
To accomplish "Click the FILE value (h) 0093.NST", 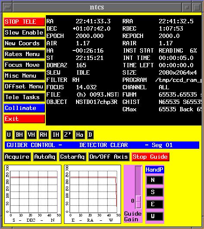I will click(x=98, y=94).
